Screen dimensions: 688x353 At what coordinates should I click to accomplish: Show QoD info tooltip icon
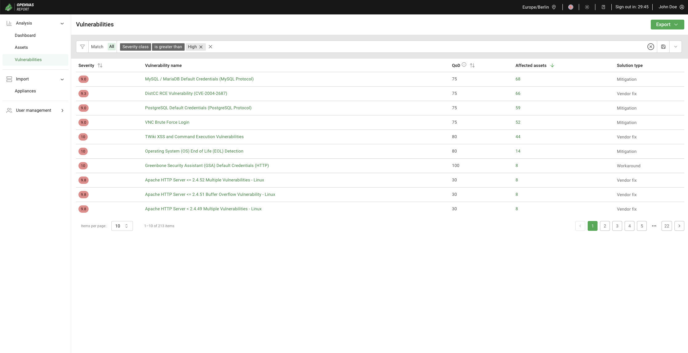click(x=464, y=64)
